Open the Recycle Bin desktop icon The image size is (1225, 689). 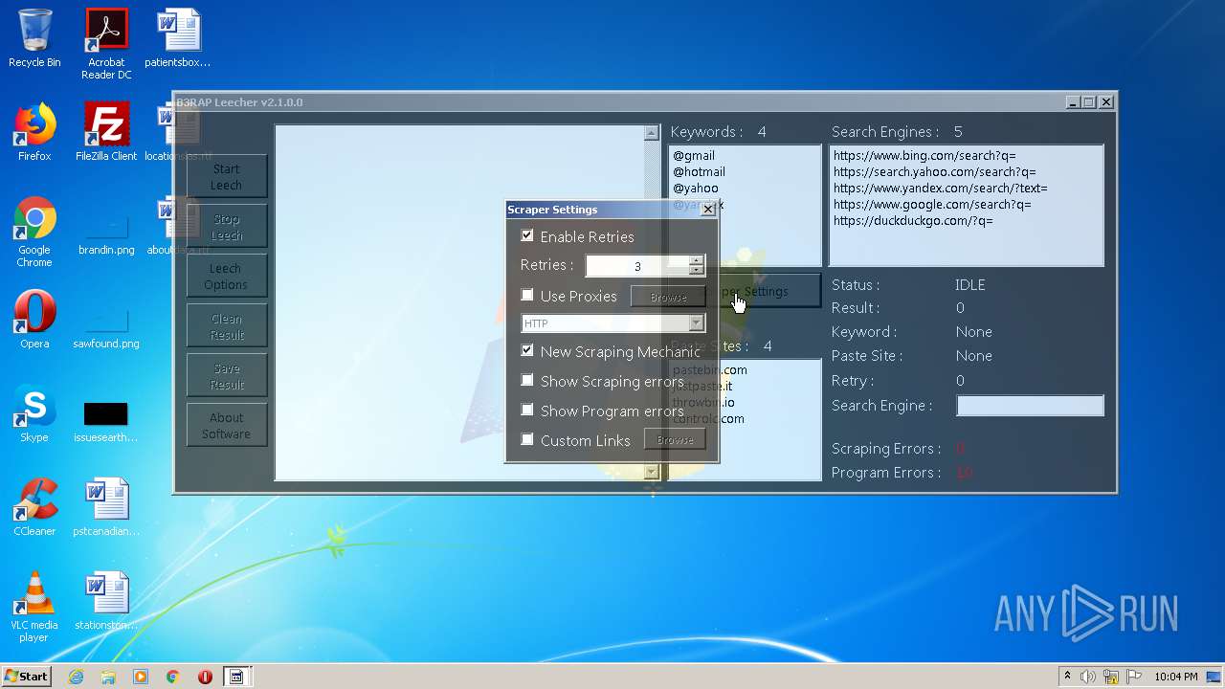(34, 38)
